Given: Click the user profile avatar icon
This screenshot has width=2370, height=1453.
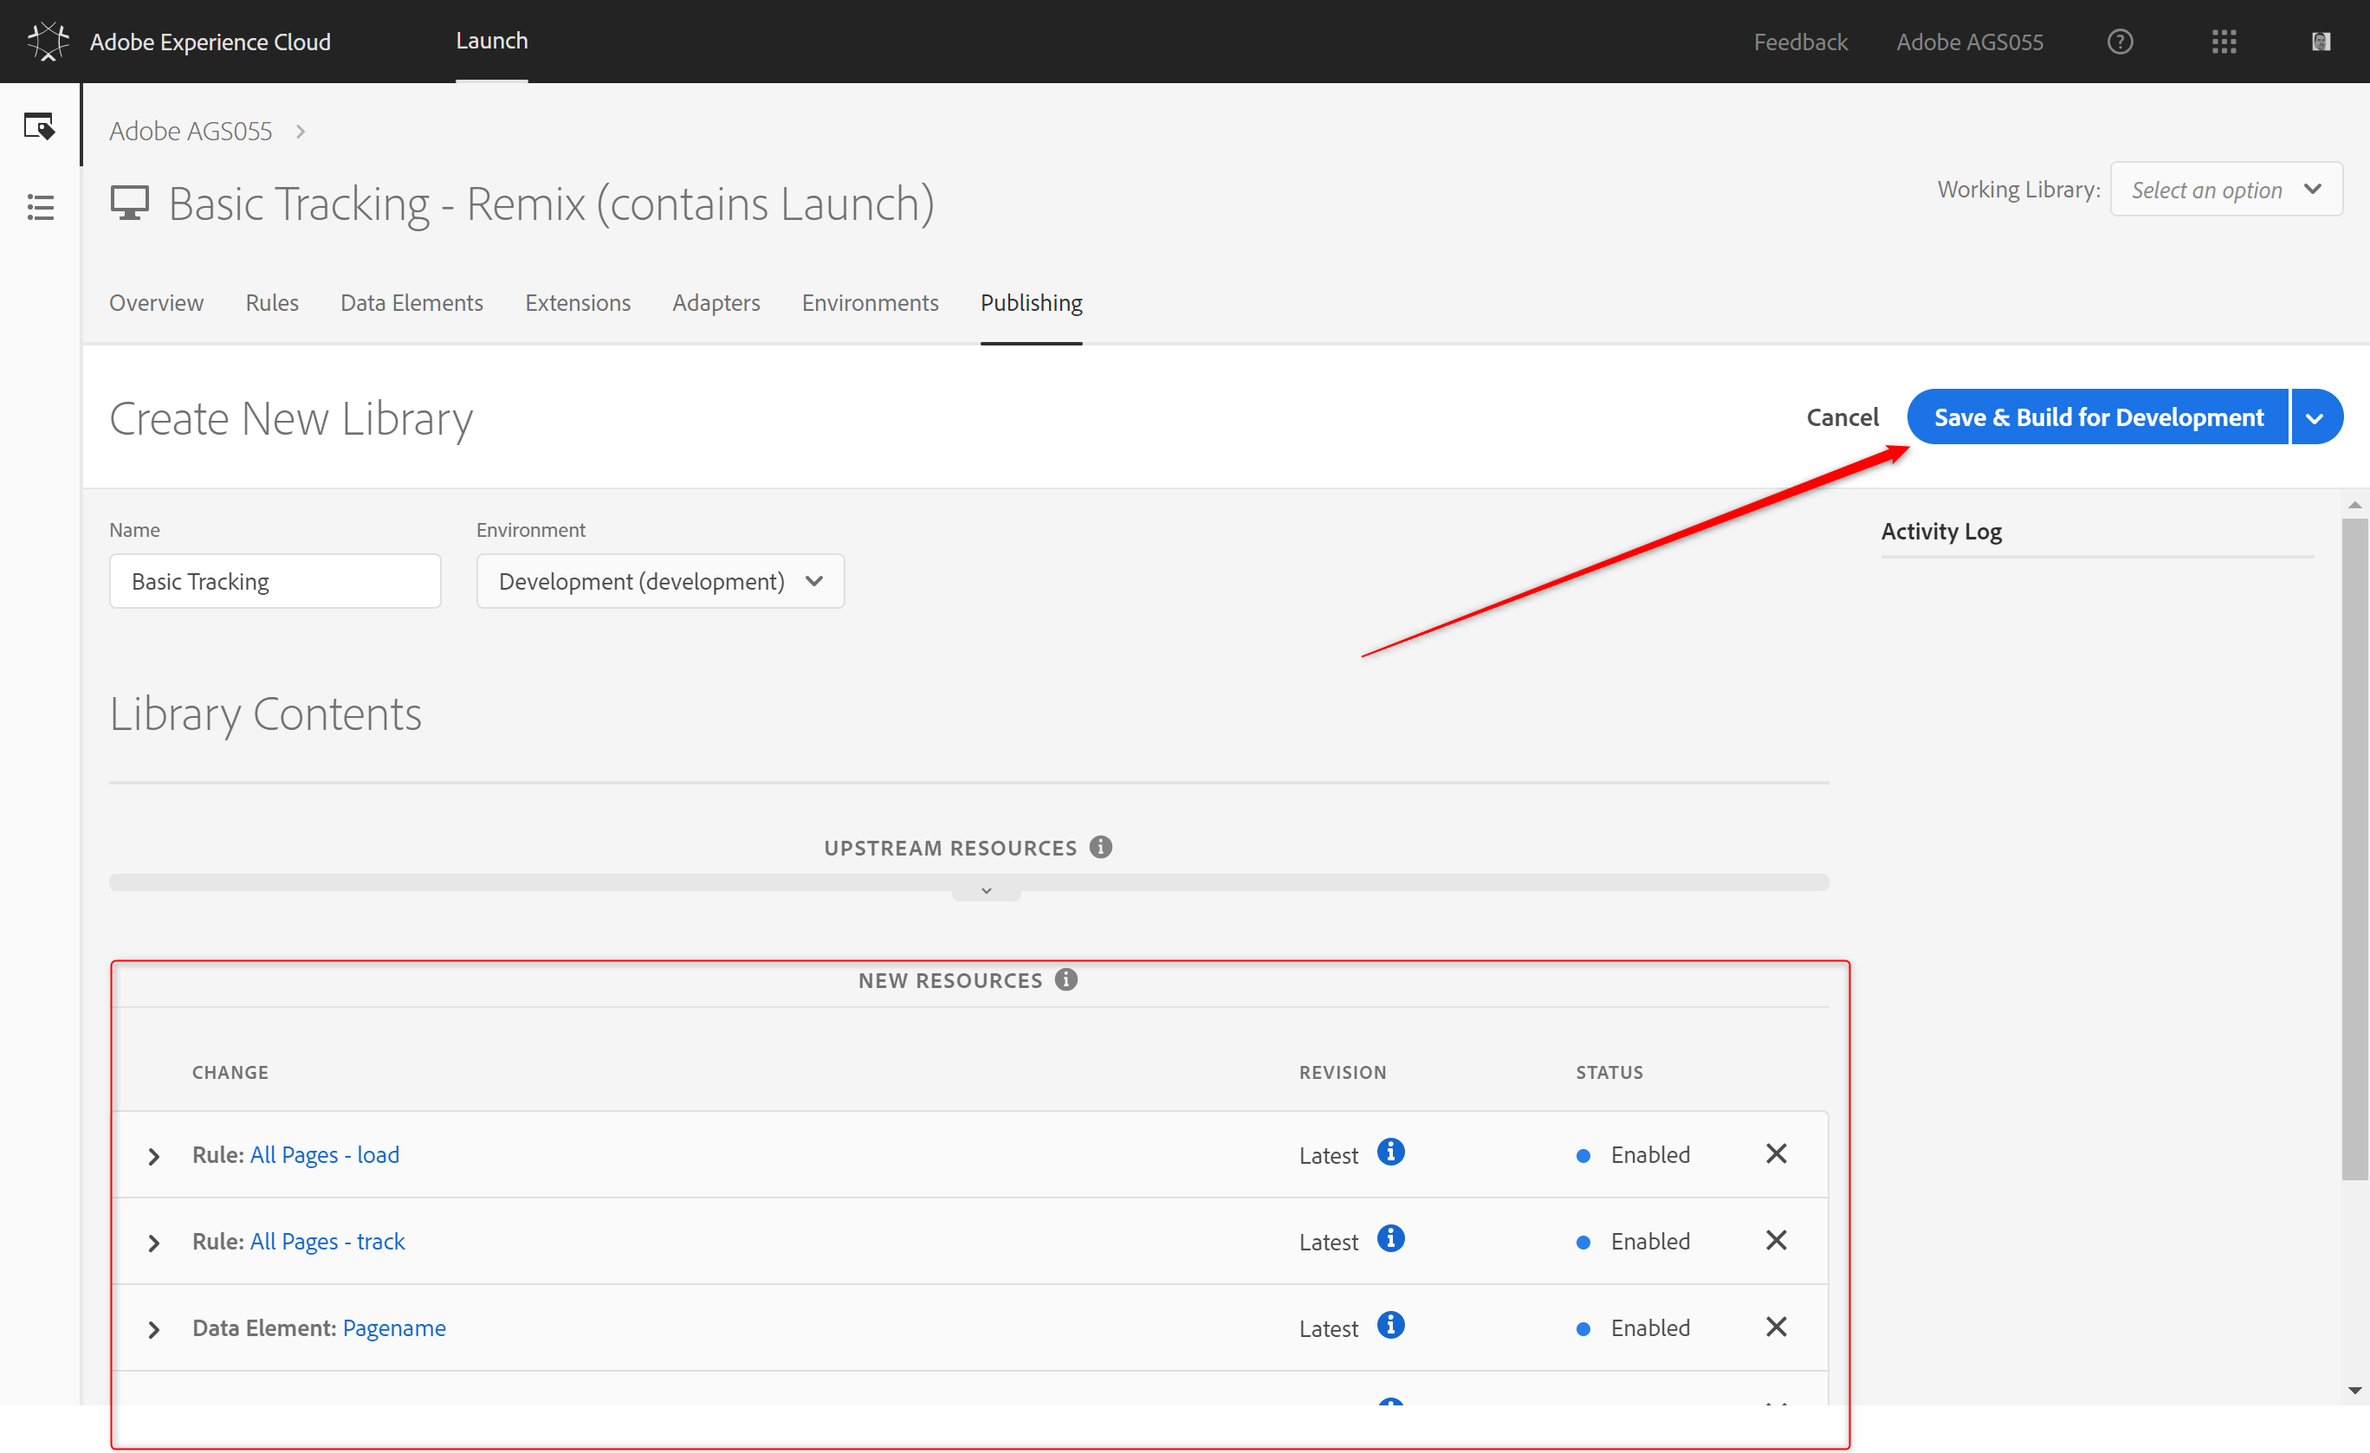Looking at the screenshot, I should (2321, 42).
